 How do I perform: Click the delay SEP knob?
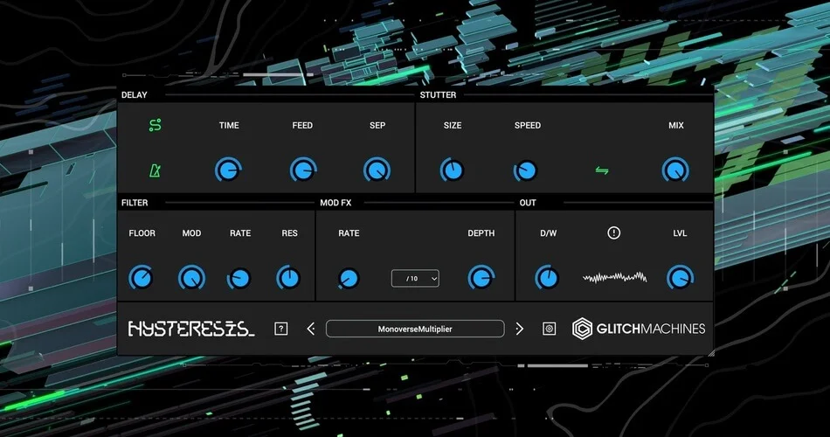click(377, 170)
